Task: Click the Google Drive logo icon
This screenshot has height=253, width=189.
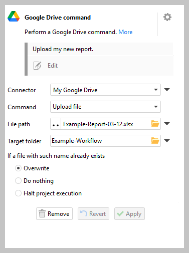Action: [x=14, y=17]
